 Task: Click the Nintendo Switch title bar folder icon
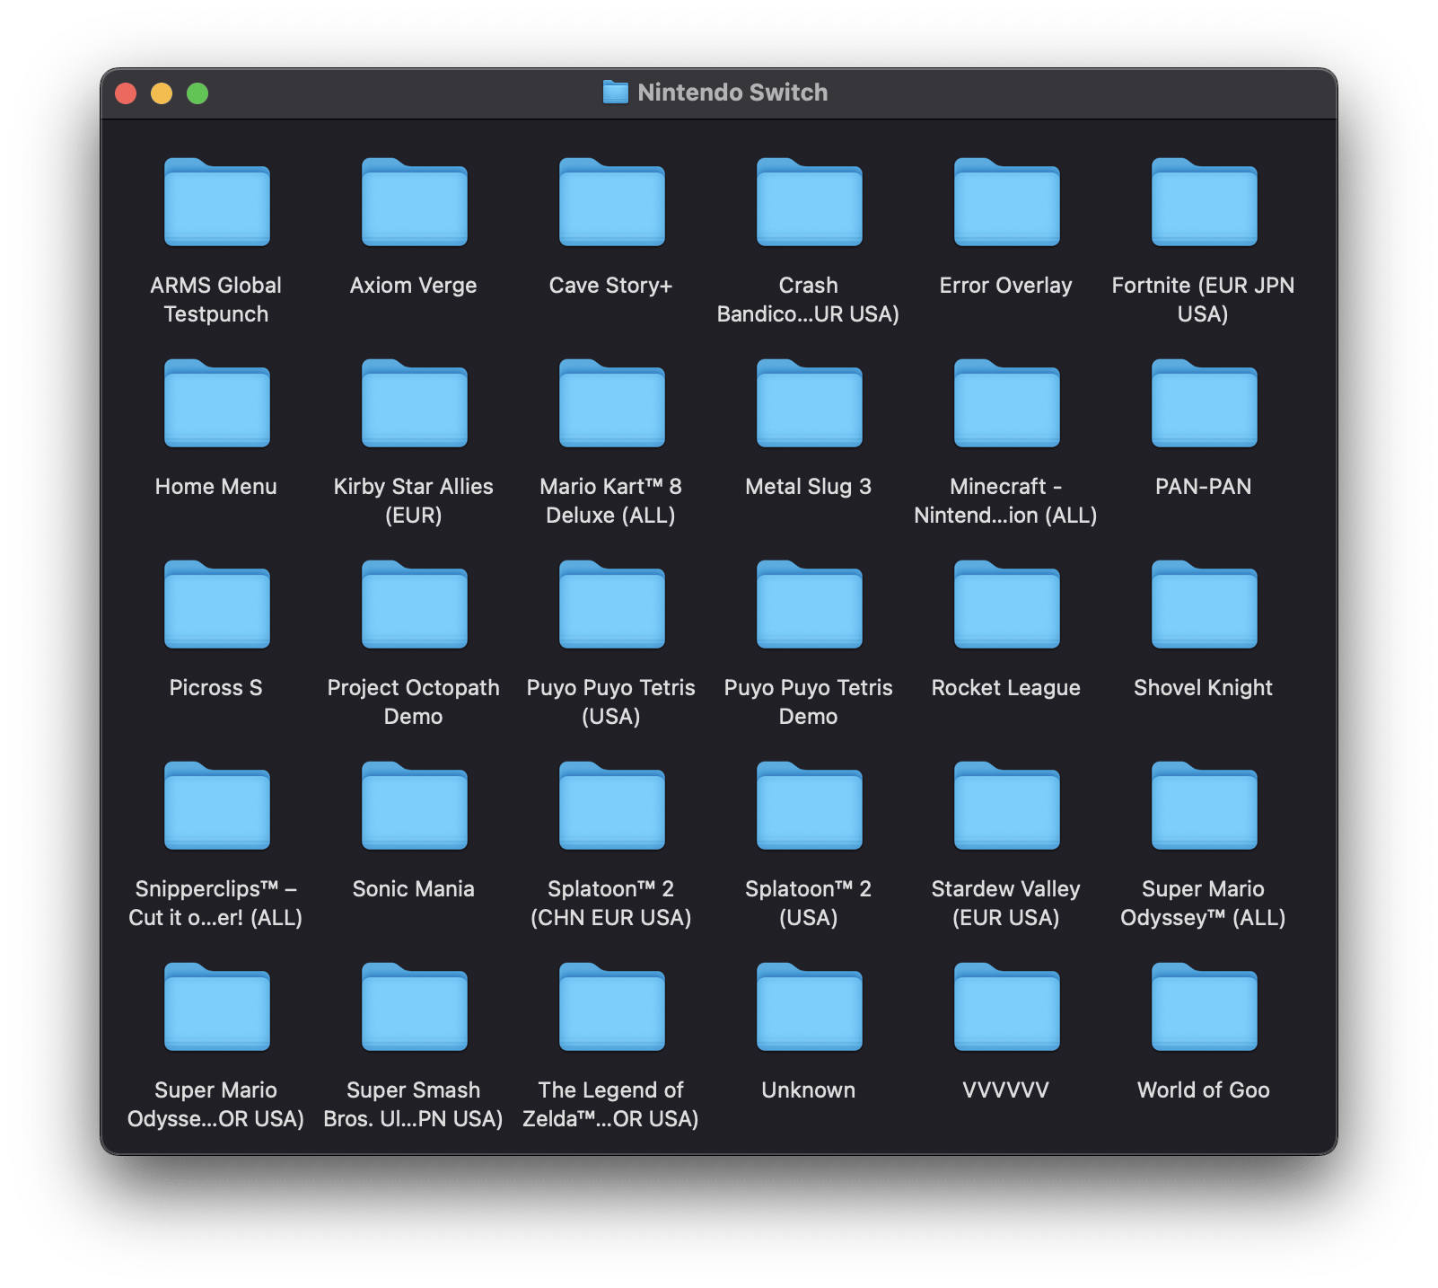tap(615, 92)
